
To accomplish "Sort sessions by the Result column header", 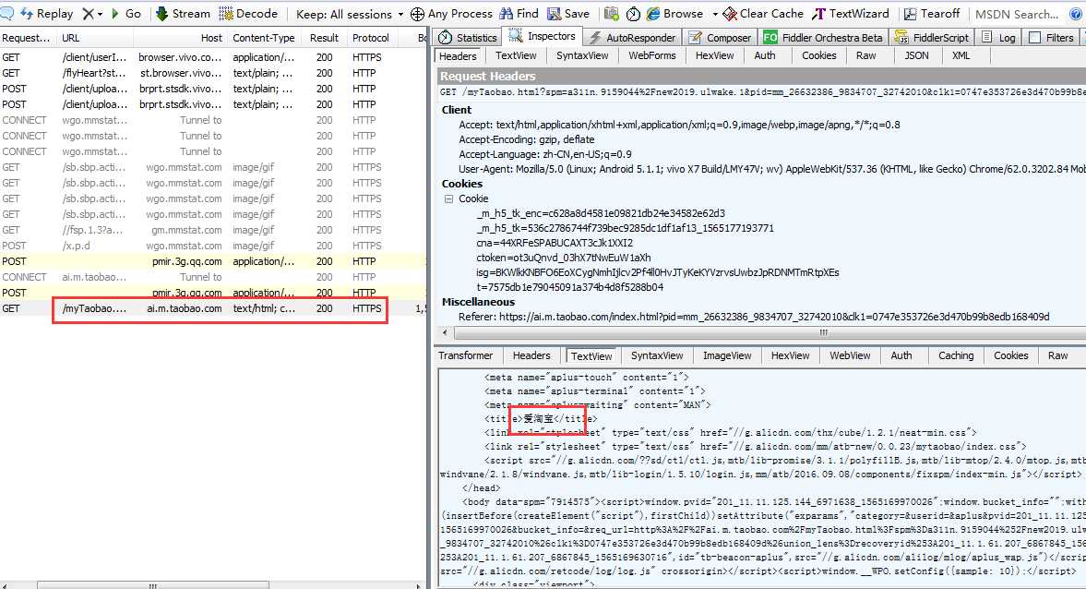I will click(324, 38).
